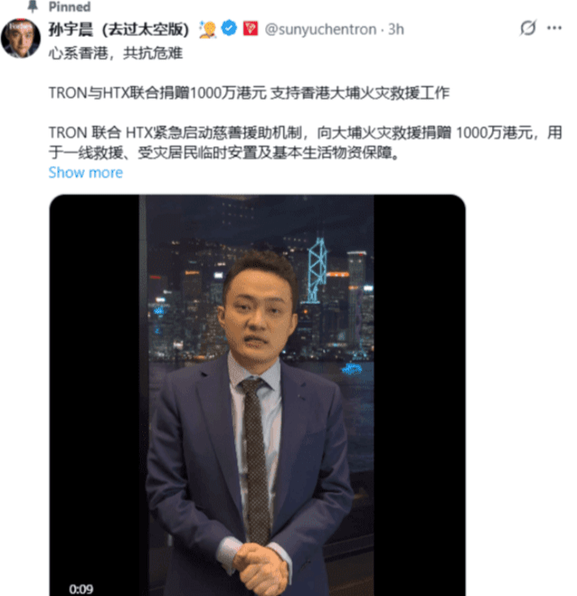This screenshot has width=577, height=596.
Task: Click the headline about 1000万港元 donation
Action: (x=249, y=93)
